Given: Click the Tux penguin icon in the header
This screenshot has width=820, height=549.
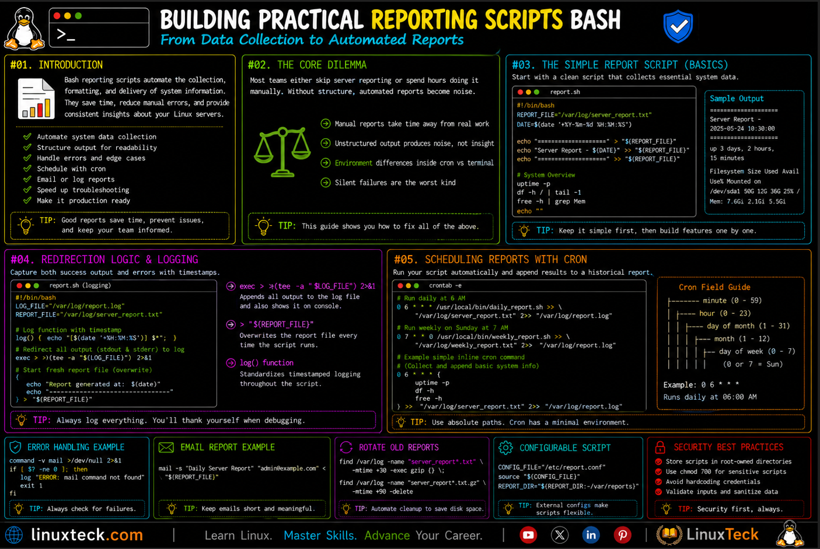Looking at the screenshot, I should [24, 27].
